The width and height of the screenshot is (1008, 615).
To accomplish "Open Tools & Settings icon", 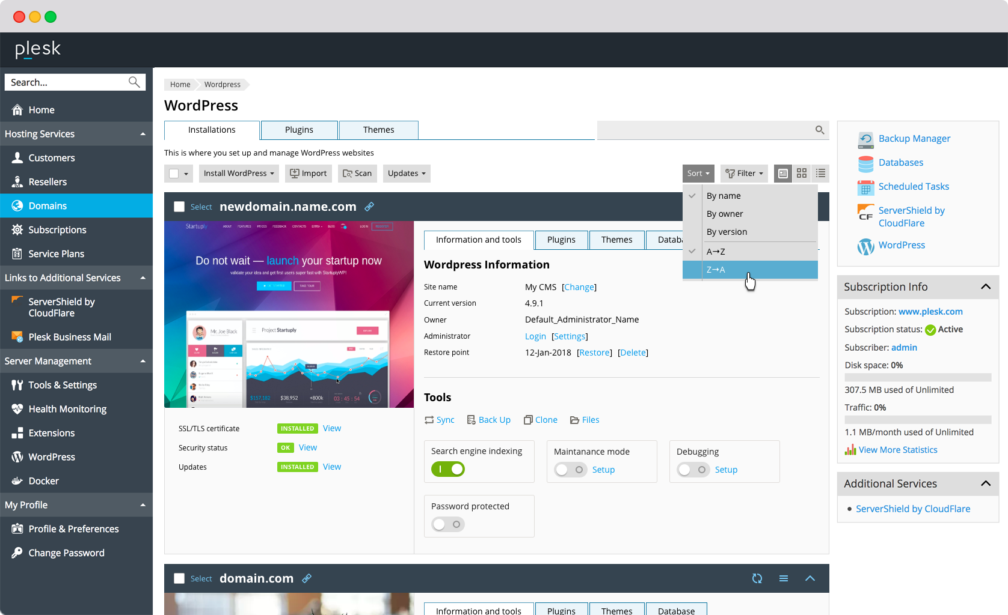I will click(17, 385).
